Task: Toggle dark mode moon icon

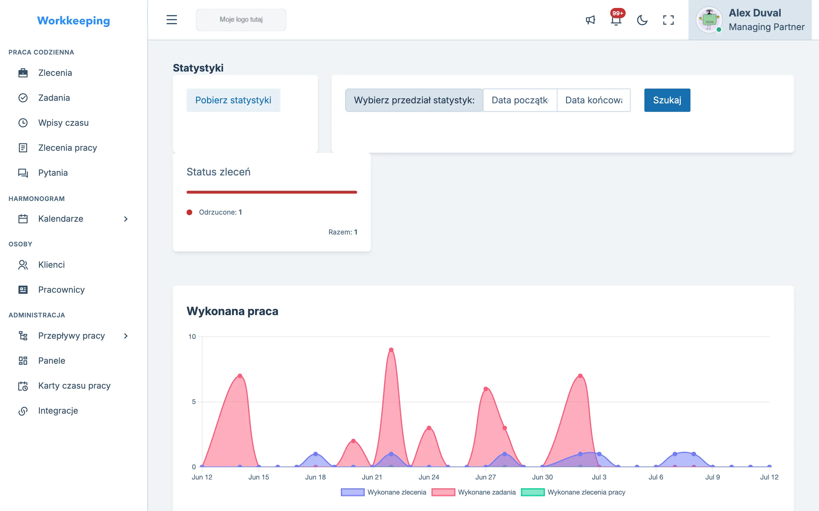Action: tap(642, 20)
